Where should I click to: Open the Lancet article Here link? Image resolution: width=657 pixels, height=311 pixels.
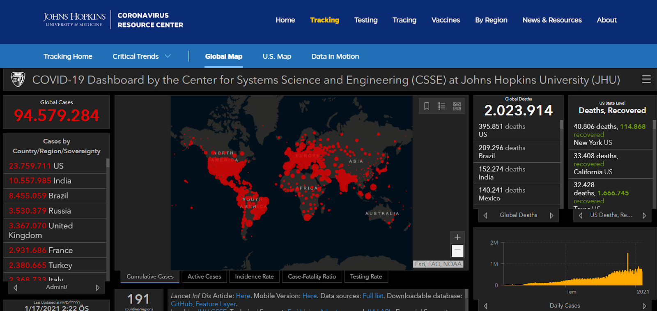click(x=243, y=296)
